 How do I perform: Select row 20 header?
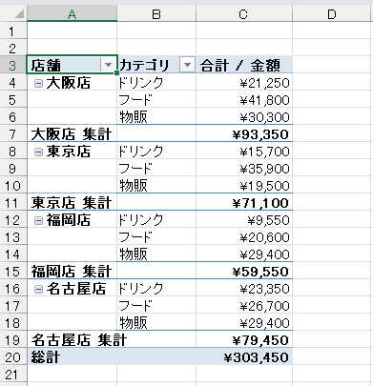(x=13, y=357)
